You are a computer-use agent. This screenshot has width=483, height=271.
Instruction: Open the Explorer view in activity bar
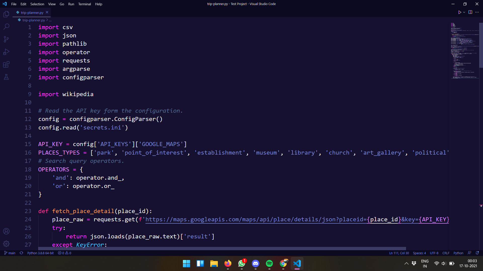point(6,14)
